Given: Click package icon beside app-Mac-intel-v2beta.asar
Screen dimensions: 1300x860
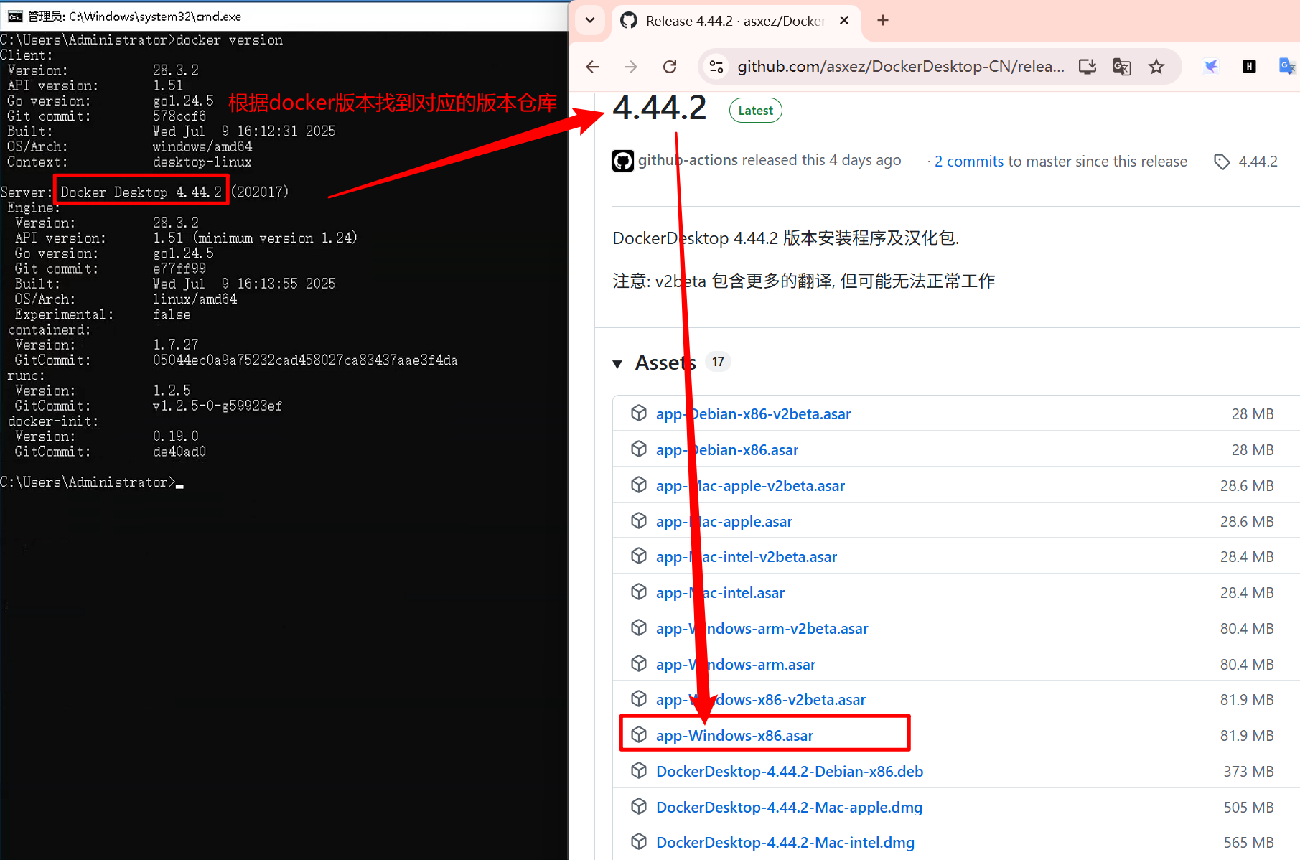Looking at the screenshot, I should (639, 556).
